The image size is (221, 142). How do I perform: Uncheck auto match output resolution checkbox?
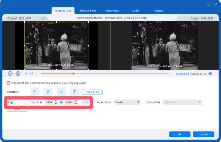[8, 83]
